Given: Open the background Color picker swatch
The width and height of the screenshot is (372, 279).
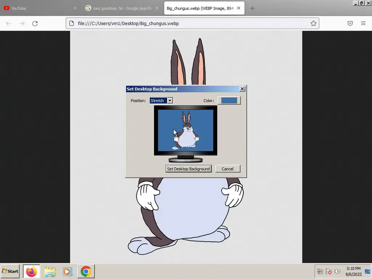Looking at the screenshot, I should [229, 101].
